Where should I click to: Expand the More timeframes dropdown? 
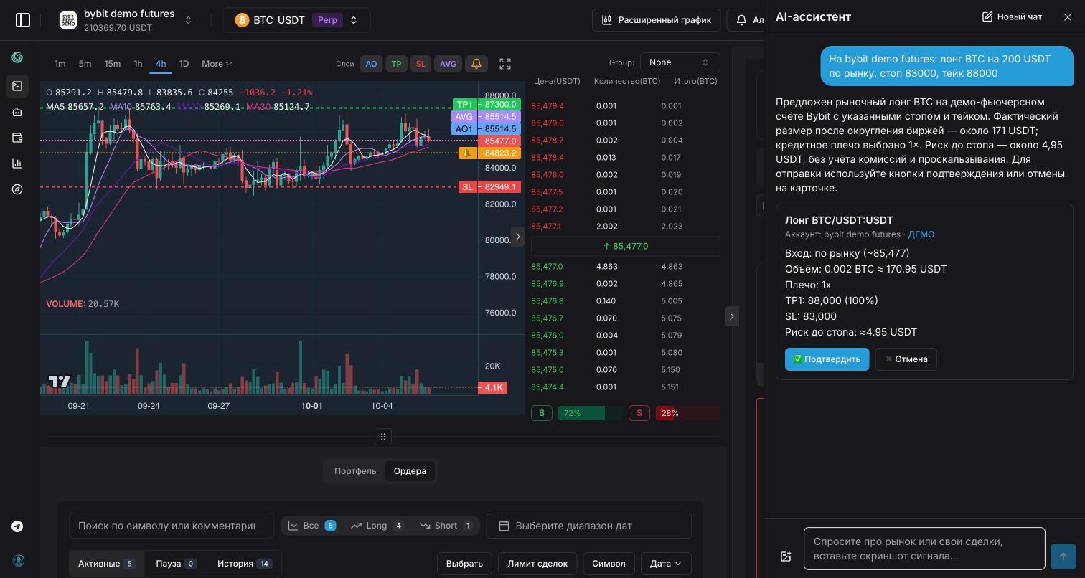(x=217, y=64)
